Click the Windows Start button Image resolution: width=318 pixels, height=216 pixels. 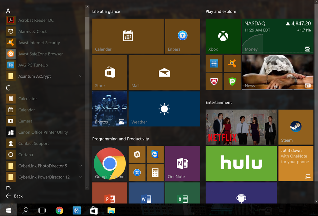(8, 210)
